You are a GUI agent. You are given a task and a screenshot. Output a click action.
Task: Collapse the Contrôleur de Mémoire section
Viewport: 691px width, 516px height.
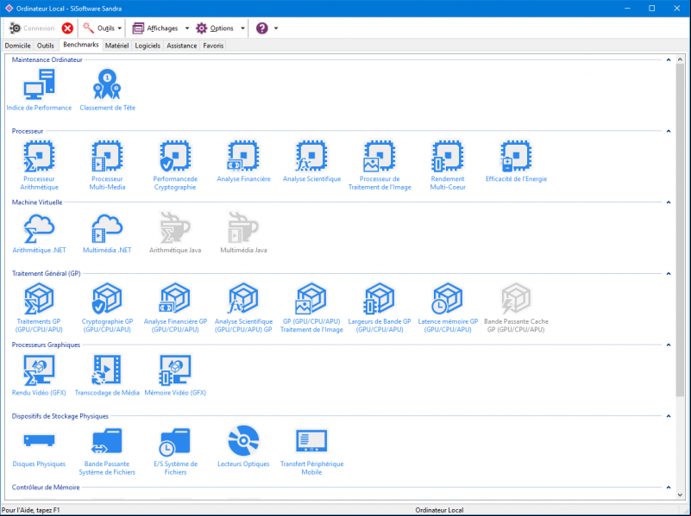(x=669, y=488)
